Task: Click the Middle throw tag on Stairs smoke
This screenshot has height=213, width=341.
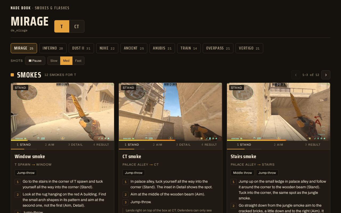Action: coord(242,173)
